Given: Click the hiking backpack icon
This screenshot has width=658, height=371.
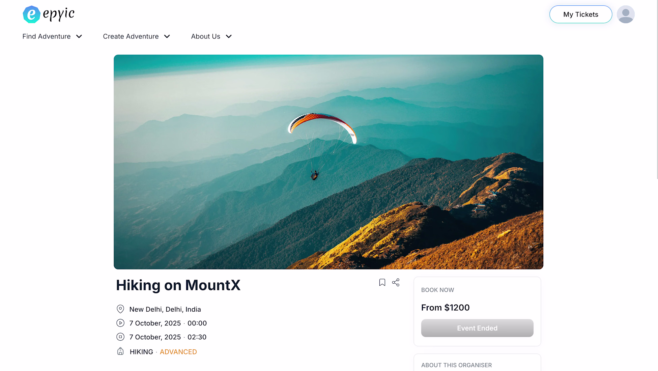Looking at the screenshot, I should pos(120,351).
